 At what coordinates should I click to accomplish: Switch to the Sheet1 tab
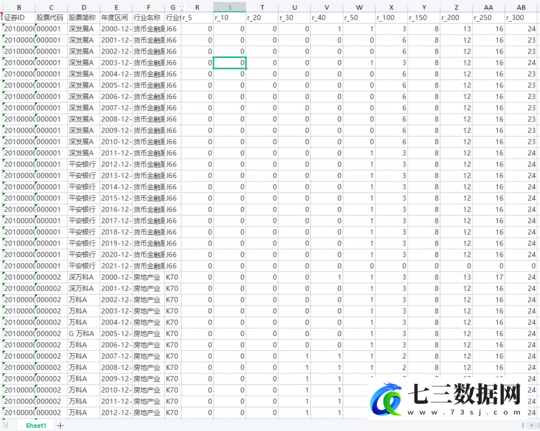[36, 426]
